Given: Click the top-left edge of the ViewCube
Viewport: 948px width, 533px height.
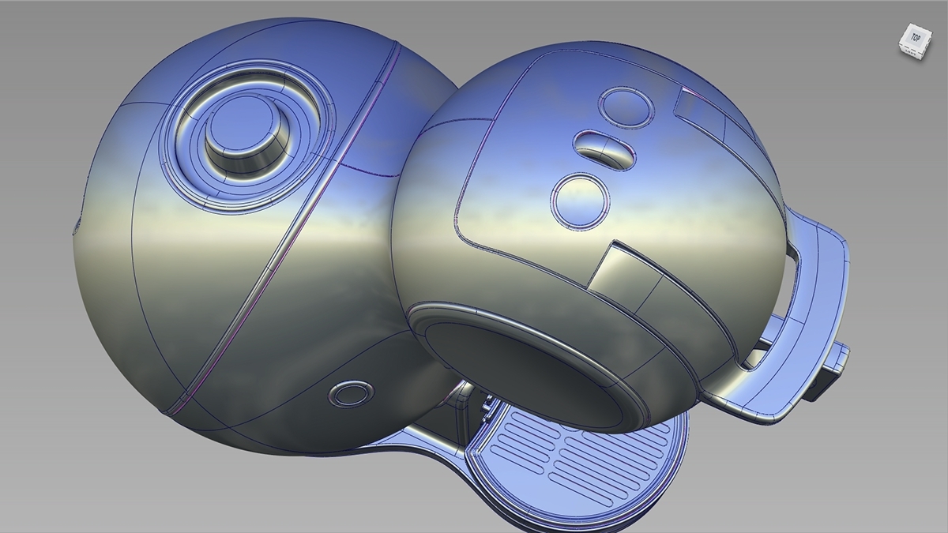Looking at the screenshot, I should (908, 45).
